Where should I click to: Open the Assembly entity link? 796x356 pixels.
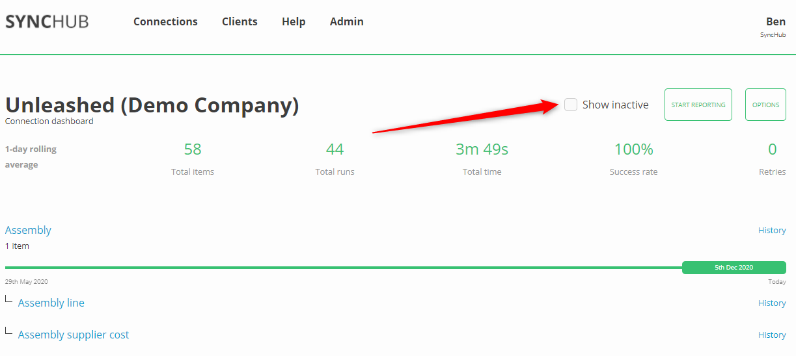point(28,230)
